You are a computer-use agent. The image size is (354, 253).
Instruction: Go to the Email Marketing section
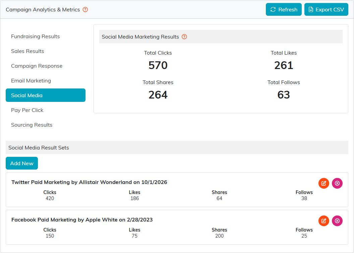coord(46,80)
